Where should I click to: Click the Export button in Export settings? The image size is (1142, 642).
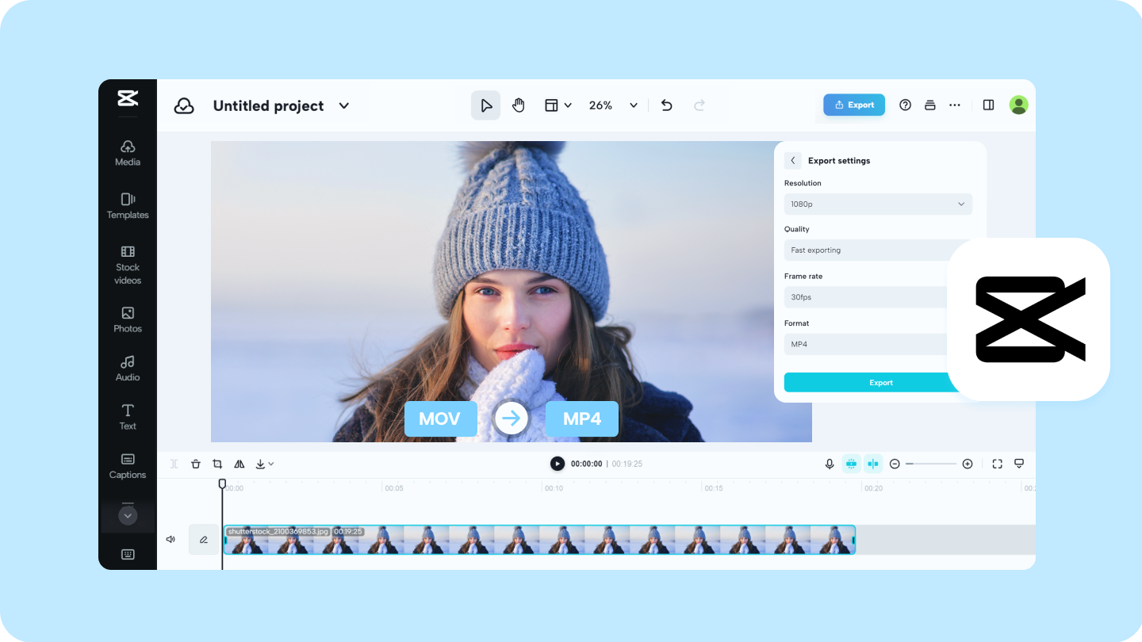click(880, 382)
